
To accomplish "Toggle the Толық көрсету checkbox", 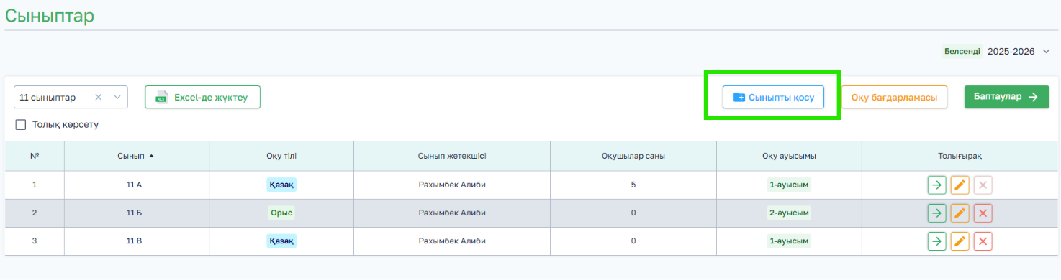I will (x=21, y=125).
